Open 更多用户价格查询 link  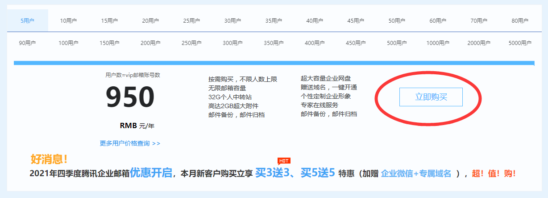tap(130, 143)
